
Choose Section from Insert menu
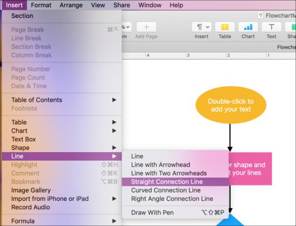[62, 16]
